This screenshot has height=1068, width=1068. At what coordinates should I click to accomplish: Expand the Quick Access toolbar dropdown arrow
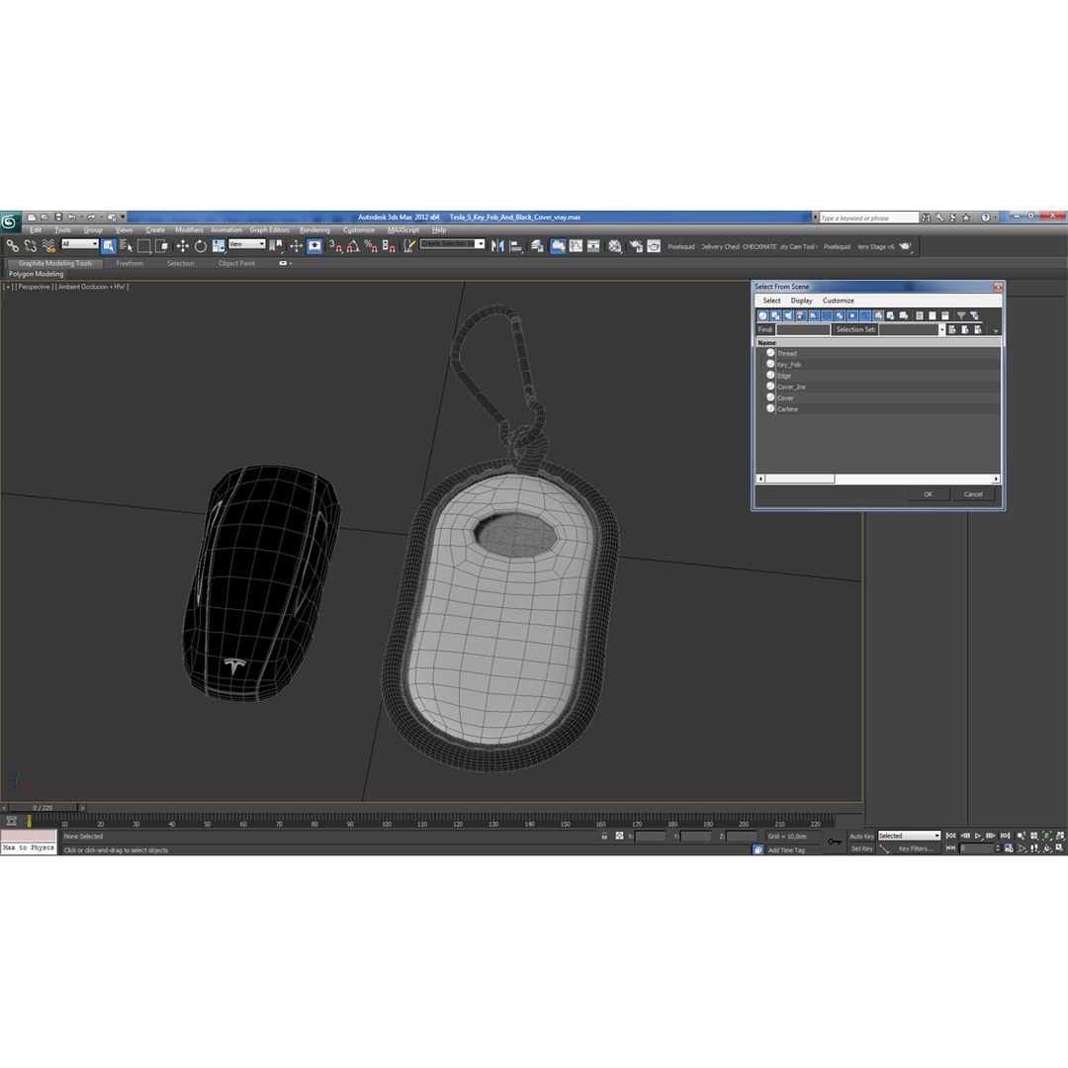(124, 217)
